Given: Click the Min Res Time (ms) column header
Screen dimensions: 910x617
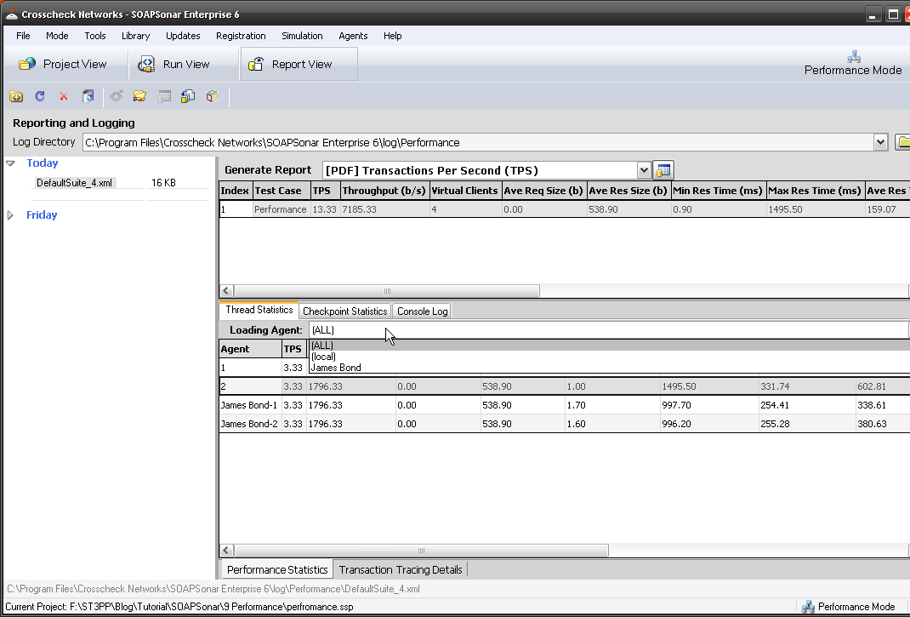Looking at the screenshot, I should pyautogui.click(x=718, y=191).
